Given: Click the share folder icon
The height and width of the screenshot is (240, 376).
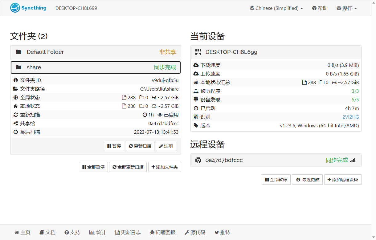Looking at the screenshot, I should [18, 67].
